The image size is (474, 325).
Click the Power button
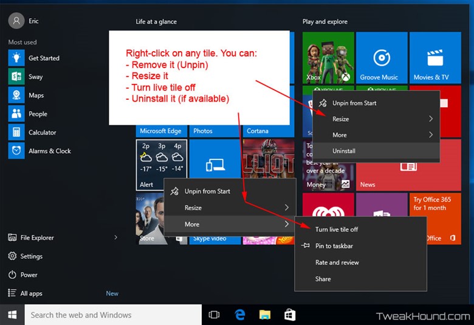click(x=29, y=275)
